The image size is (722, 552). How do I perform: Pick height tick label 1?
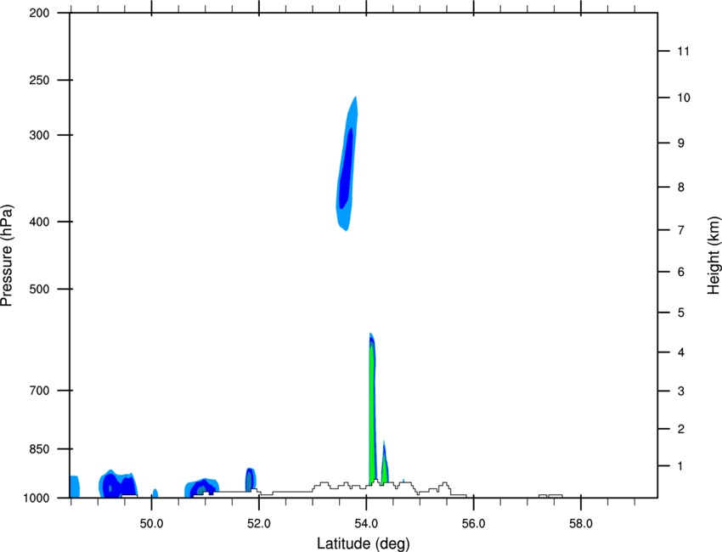[x=680, y=466]
